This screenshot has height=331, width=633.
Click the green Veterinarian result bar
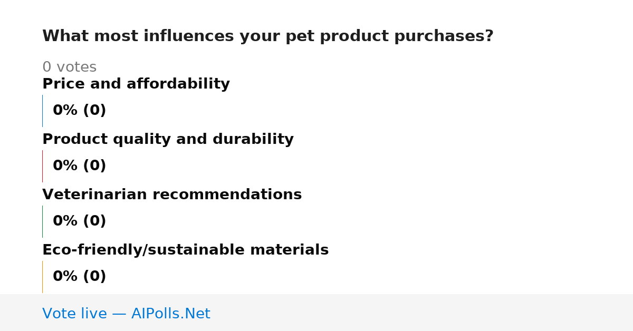pos(42,221)
